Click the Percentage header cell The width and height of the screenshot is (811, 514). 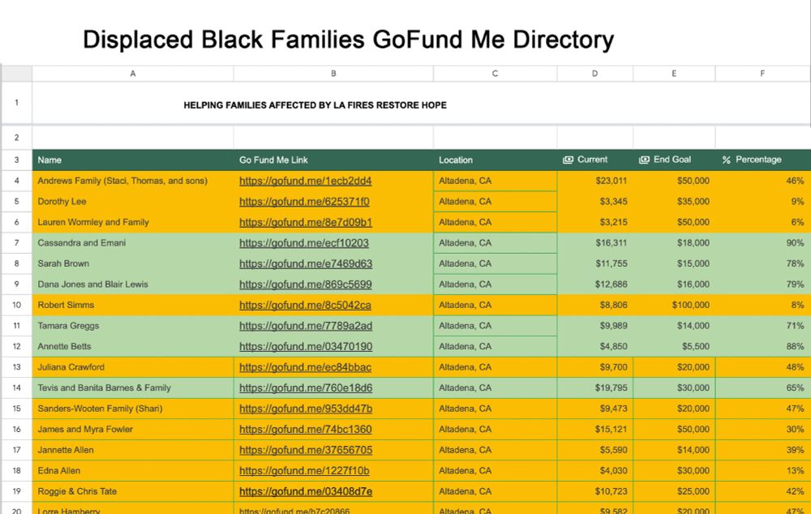(762, 160)
